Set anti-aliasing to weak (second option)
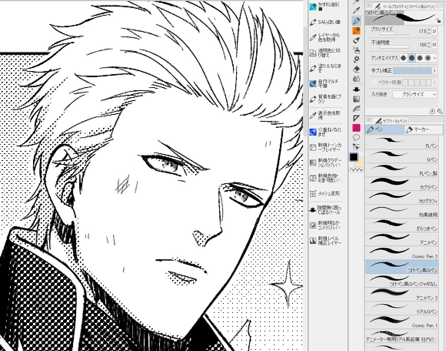The image size is (446, 351). point(411,58)
